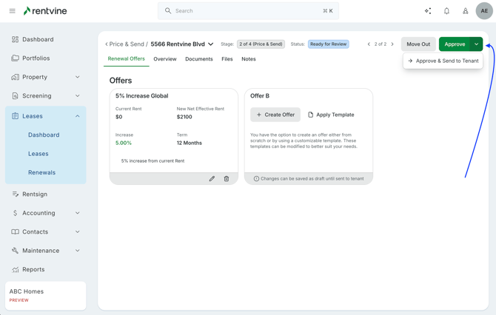496x315 pixels.
Task: Edit the 5% Increase Global offer
Action: (212, 179)
